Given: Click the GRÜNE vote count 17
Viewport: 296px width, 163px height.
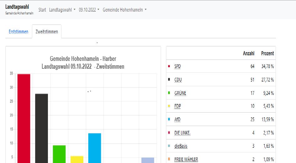Looking at the screenshot, I should tap(252, 93).
